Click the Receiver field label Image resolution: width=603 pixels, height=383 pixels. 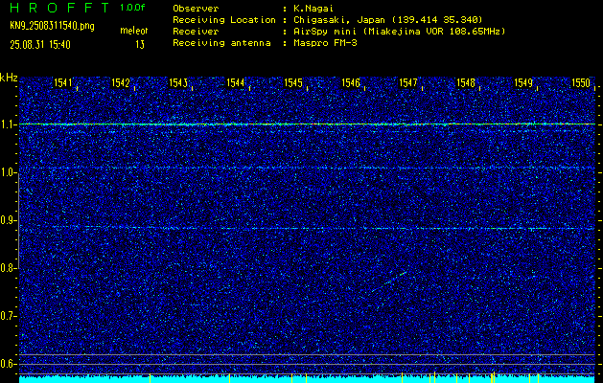click(x=196, y=31)
